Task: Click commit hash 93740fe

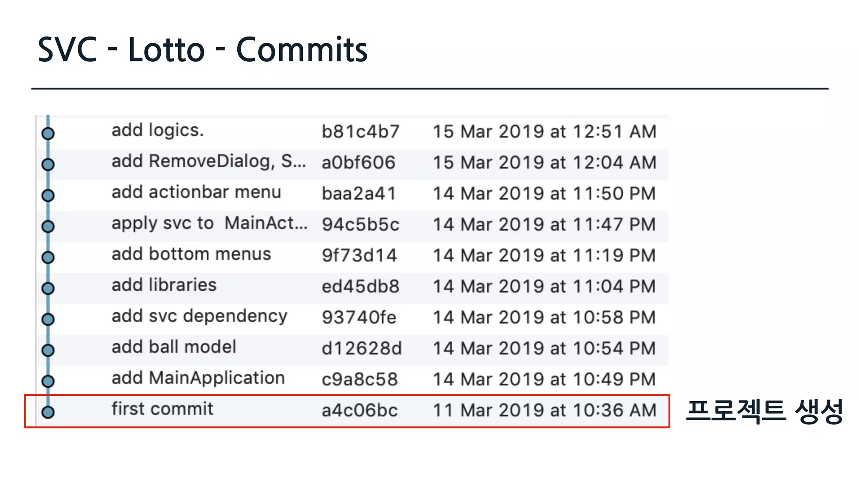Action: tap(359, 317)
